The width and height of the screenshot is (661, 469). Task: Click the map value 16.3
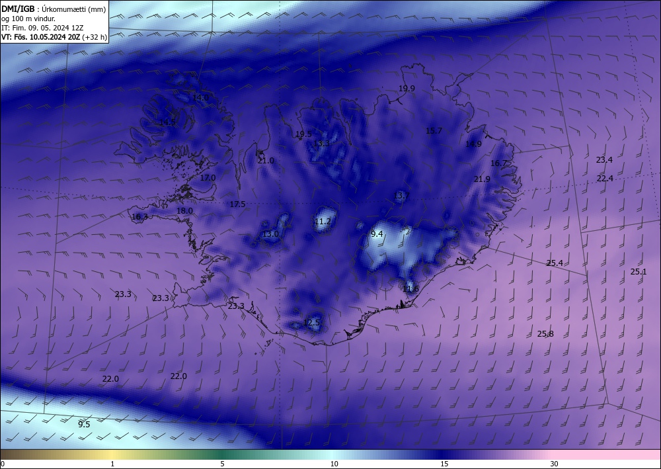click(140, 217)
